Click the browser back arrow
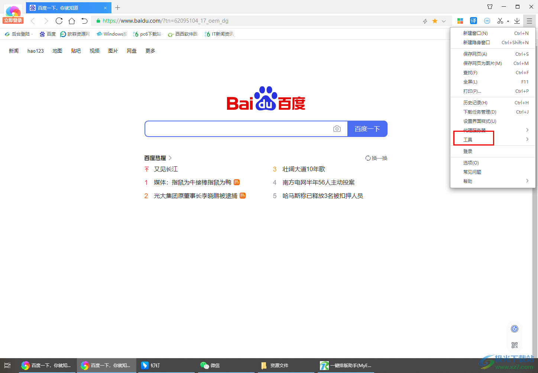This screenshot has width=538, height=373. coord(33,21)
